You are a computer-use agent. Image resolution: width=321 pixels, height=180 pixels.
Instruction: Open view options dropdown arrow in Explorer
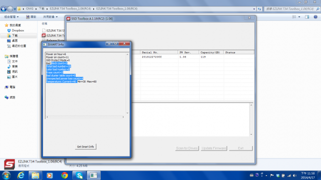[299, 16]
